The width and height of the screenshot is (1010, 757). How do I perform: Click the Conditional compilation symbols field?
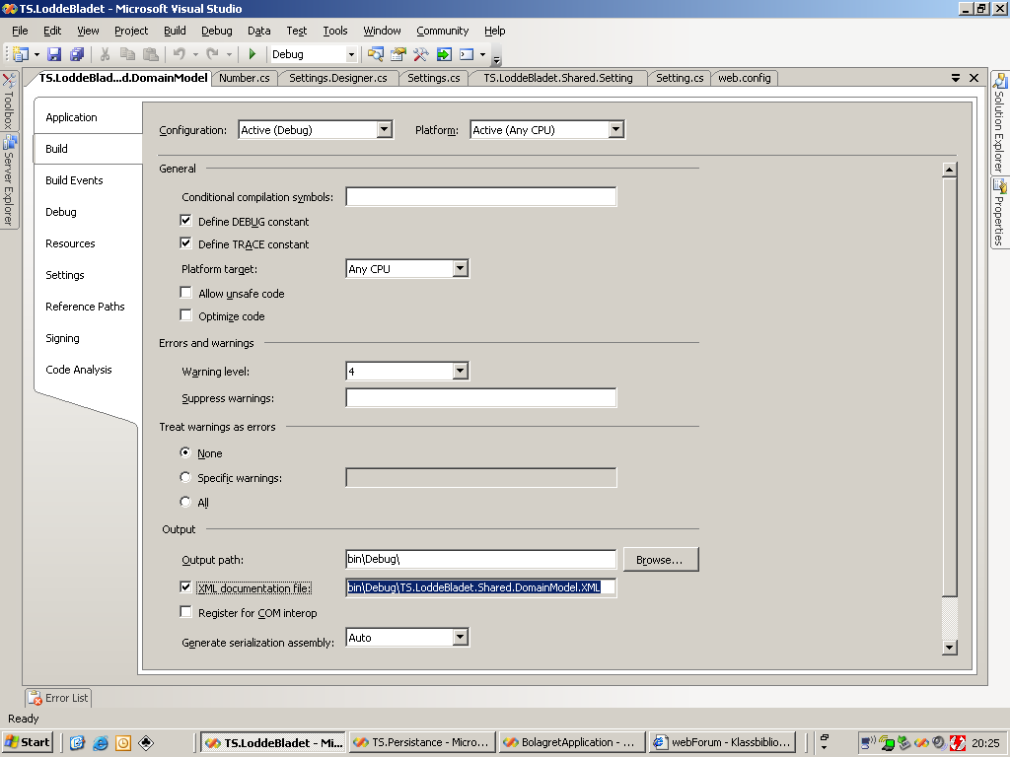(x=481, y=196)
